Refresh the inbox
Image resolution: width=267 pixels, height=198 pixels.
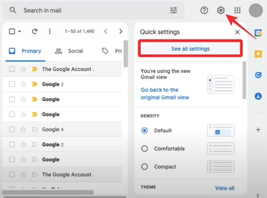click(x=35, y=31)
